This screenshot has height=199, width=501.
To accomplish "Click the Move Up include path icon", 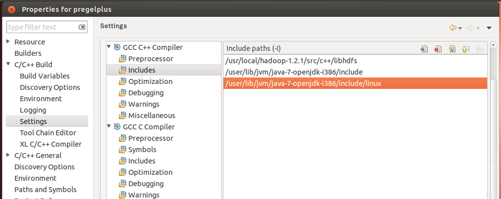I will 465,49.
